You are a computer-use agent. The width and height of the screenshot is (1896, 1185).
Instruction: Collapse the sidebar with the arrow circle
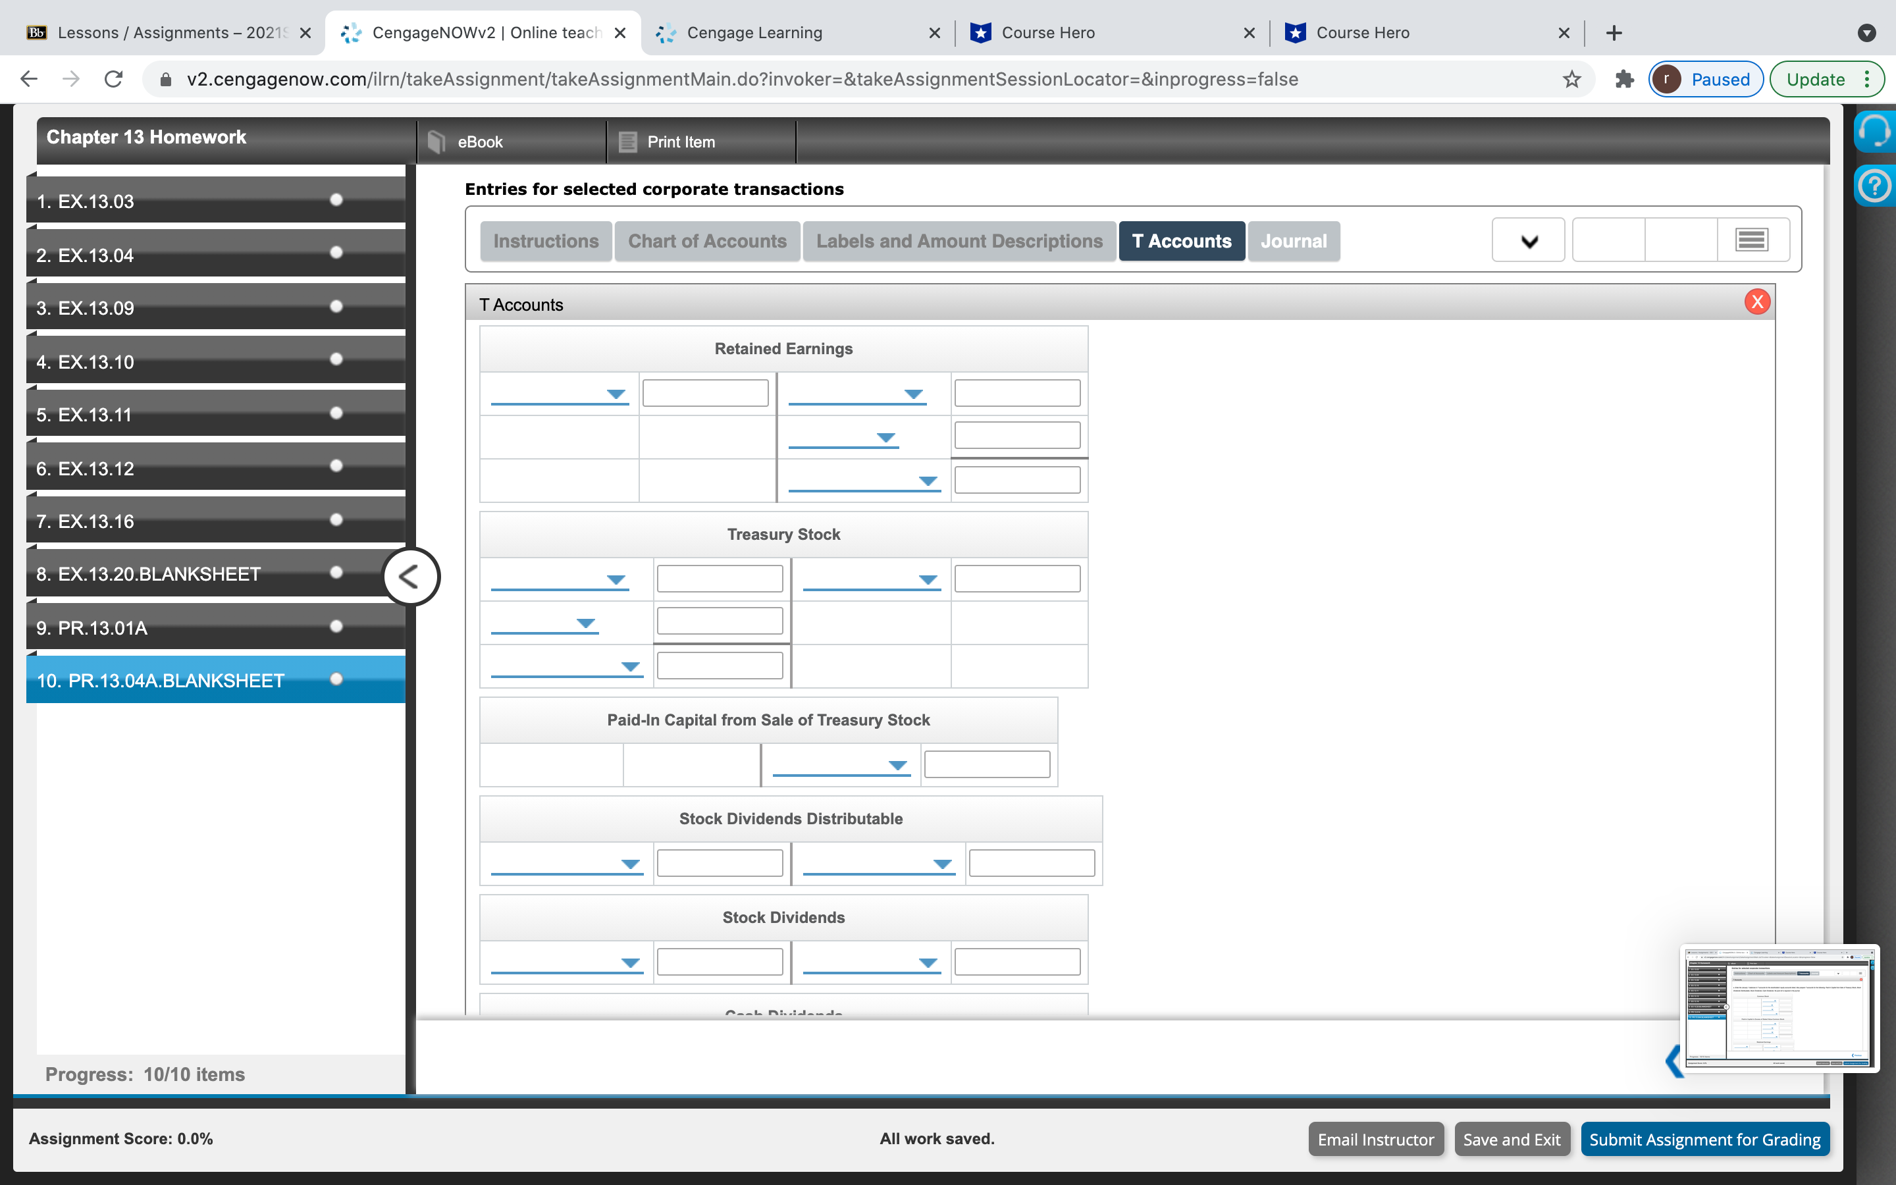point(409,577)
